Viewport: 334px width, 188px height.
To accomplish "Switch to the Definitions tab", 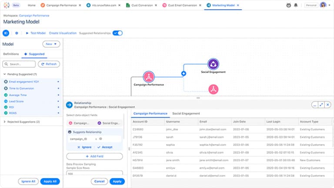I will coord(11,54).
